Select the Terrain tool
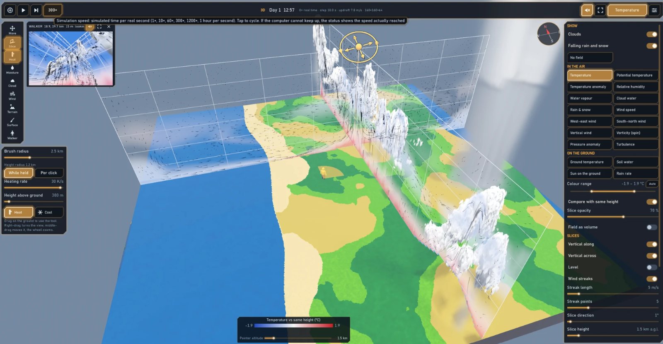The width and height of the screenshot is (663, 344). click(12, 109)
